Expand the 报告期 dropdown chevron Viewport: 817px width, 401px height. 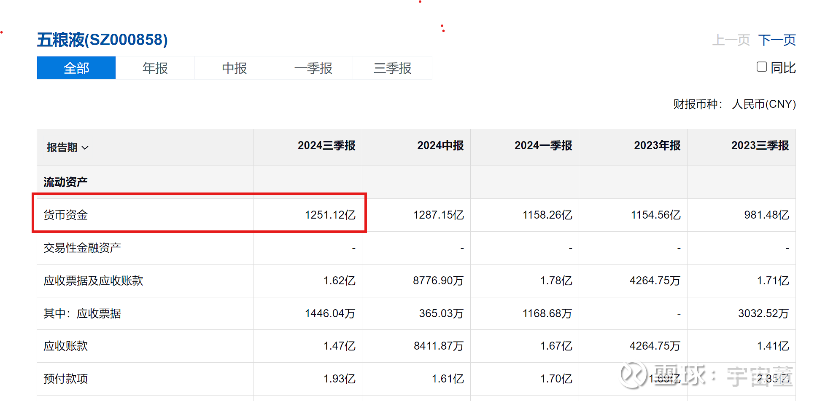[85, 148]
